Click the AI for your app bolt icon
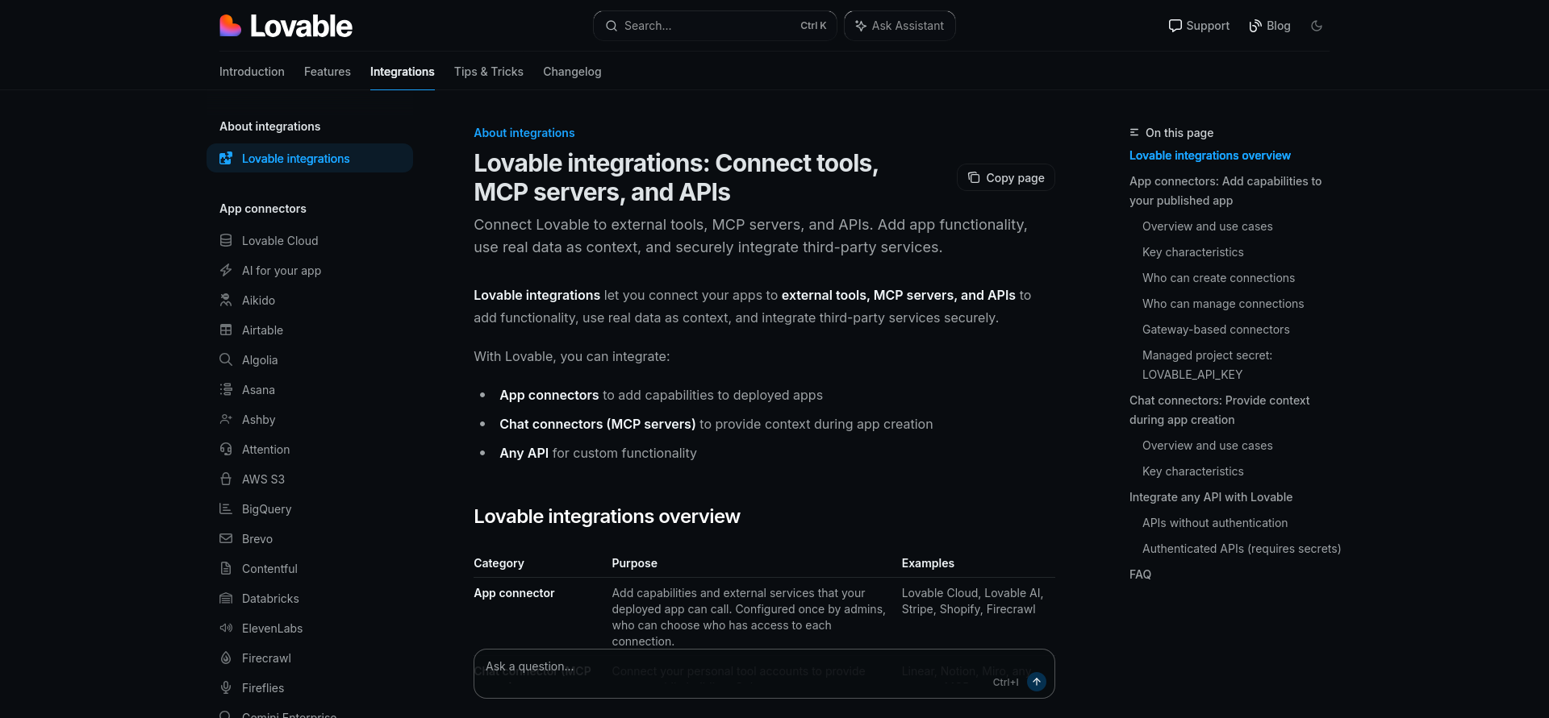This screenshot has height=718, width=1549. pyautogui.click(x=226, y=270)
